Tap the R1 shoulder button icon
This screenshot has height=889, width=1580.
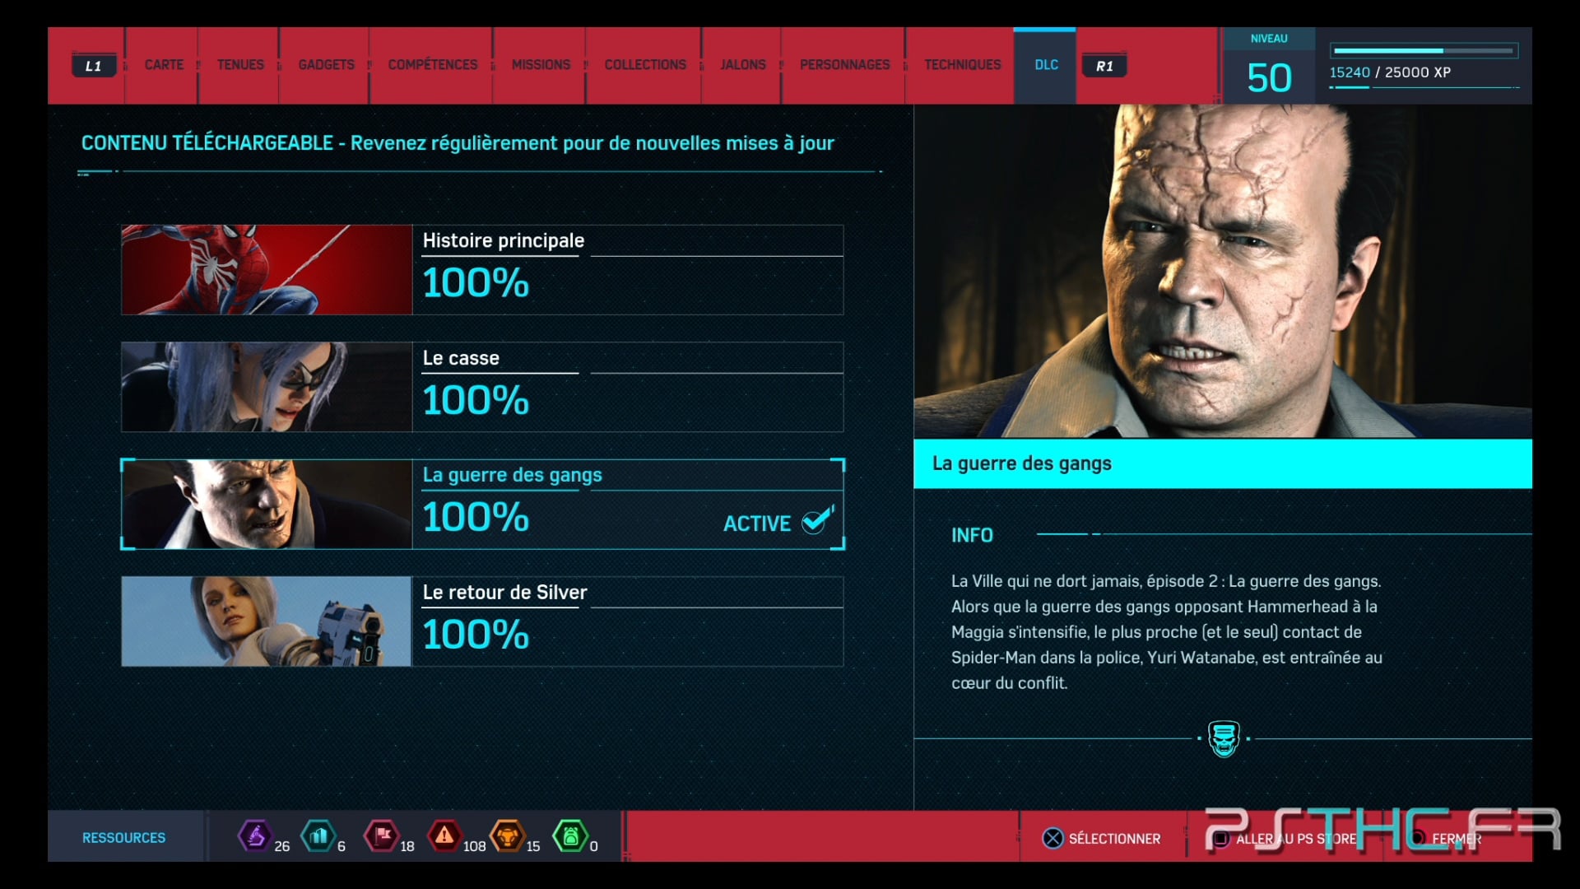point(1104,66)
